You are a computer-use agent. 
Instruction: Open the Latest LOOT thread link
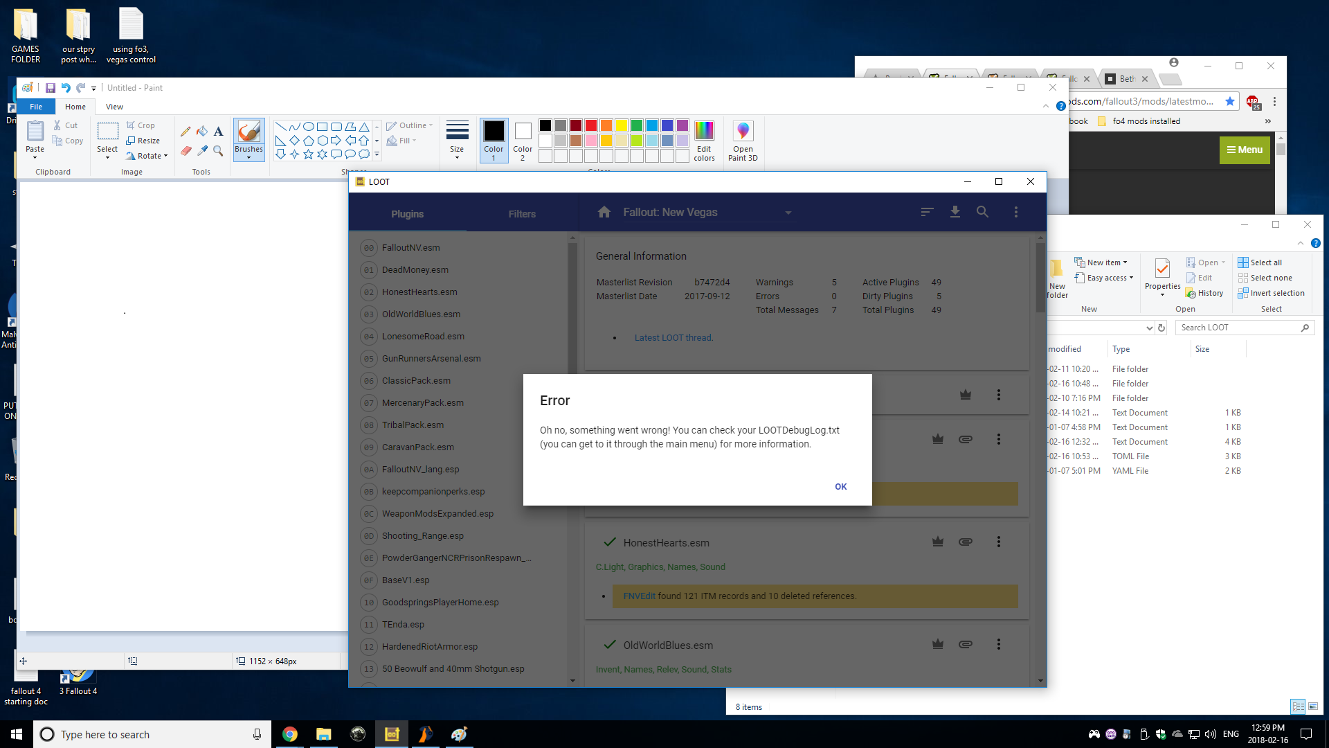click(673, 338)
